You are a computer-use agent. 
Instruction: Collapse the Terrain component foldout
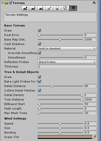point(2,3)
